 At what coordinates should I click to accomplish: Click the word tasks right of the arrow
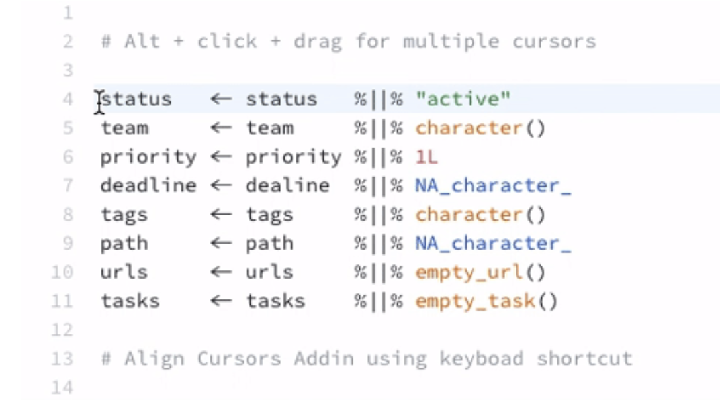click(x=275, y=301)
